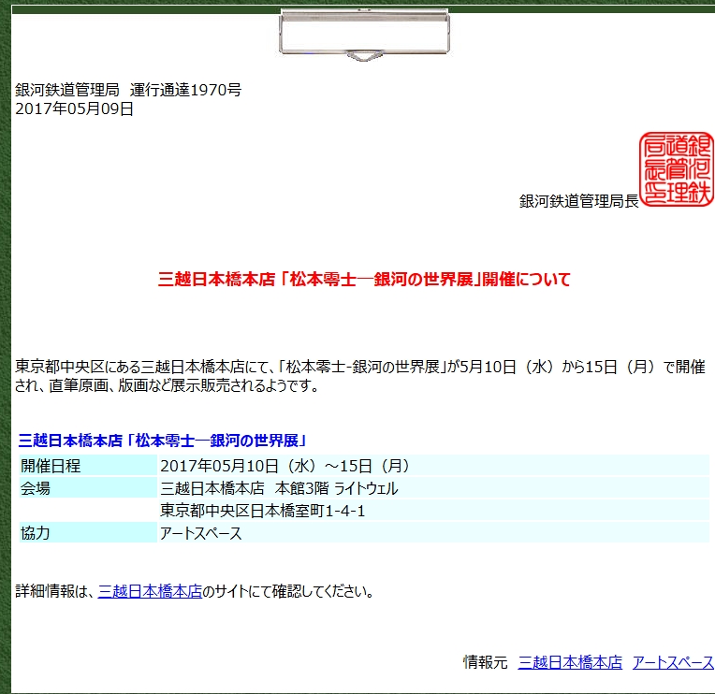Click the date cell 2017年05月10日（水）～15日（月）

[x=433, y=466]
